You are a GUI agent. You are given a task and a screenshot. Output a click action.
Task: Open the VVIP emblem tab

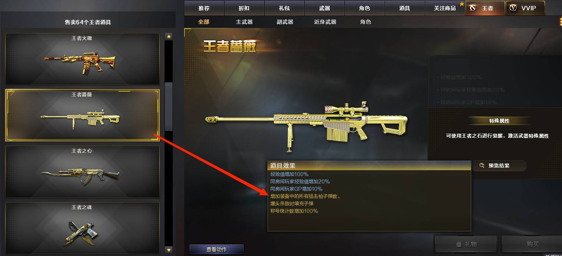[525, 8]
